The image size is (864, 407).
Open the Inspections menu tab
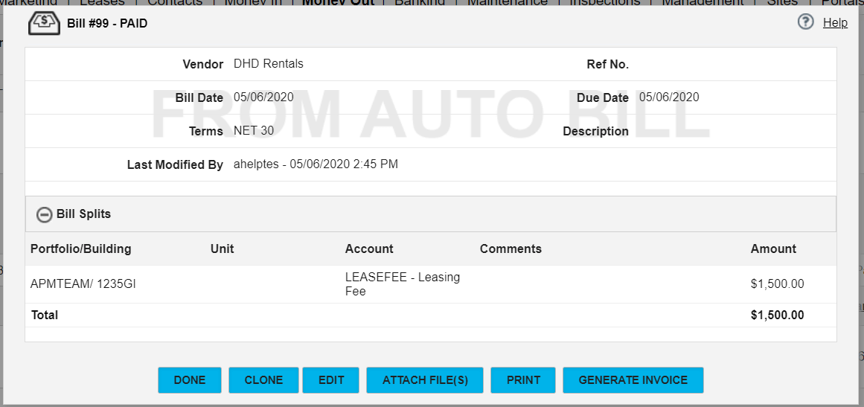coord(604,2)
